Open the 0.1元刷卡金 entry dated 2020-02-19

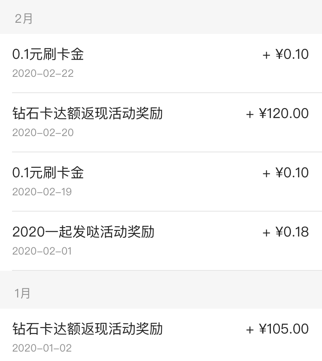tap(161, 182)
